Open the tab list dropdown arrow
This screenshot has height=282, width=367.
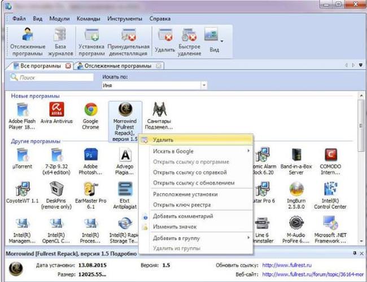[x=361, y=65]
